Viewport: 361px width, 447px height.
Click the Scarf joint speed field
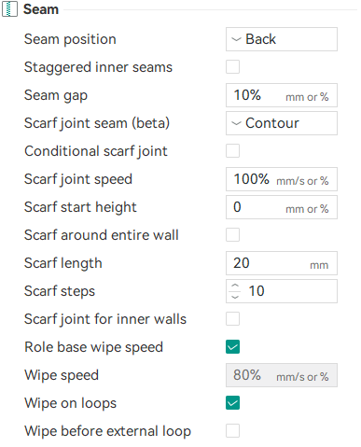click(282, 179)
